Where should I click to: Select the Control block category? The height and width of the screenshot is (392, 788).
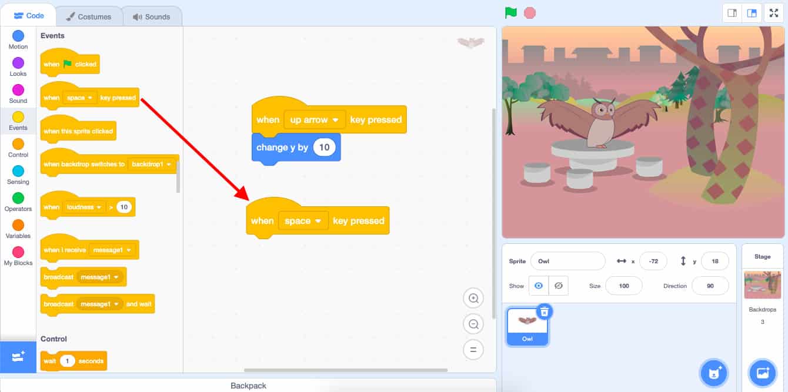coord(18,148)
